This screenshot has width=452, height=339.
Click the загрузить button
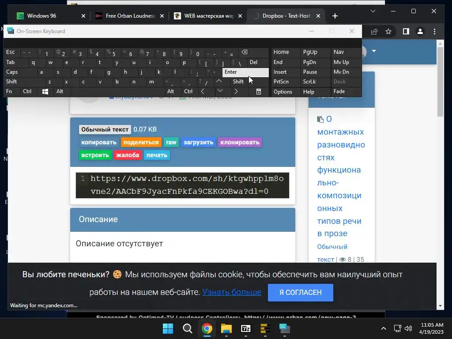(198, 143)
